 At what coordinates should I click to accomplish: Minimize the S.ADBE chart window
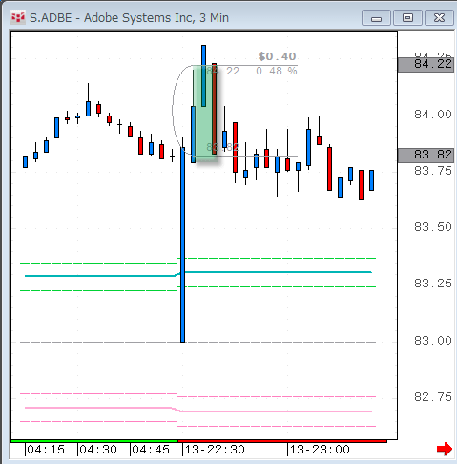click(376, 18)
